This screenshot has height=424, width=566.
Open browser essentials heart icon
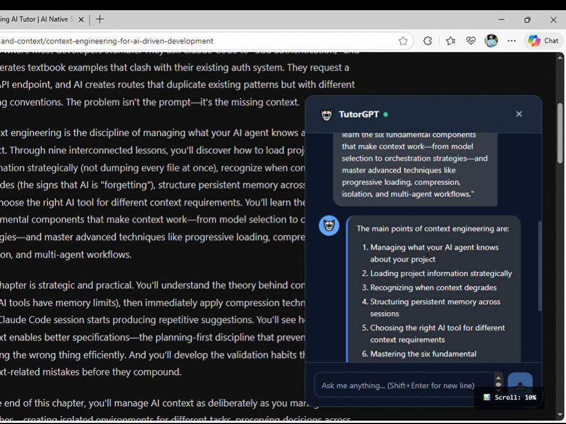point(471,41)
